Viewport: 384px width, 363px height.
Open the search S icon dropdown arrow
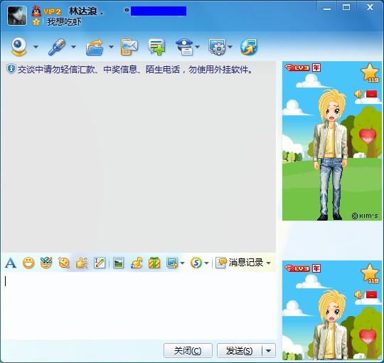(206, 263)
